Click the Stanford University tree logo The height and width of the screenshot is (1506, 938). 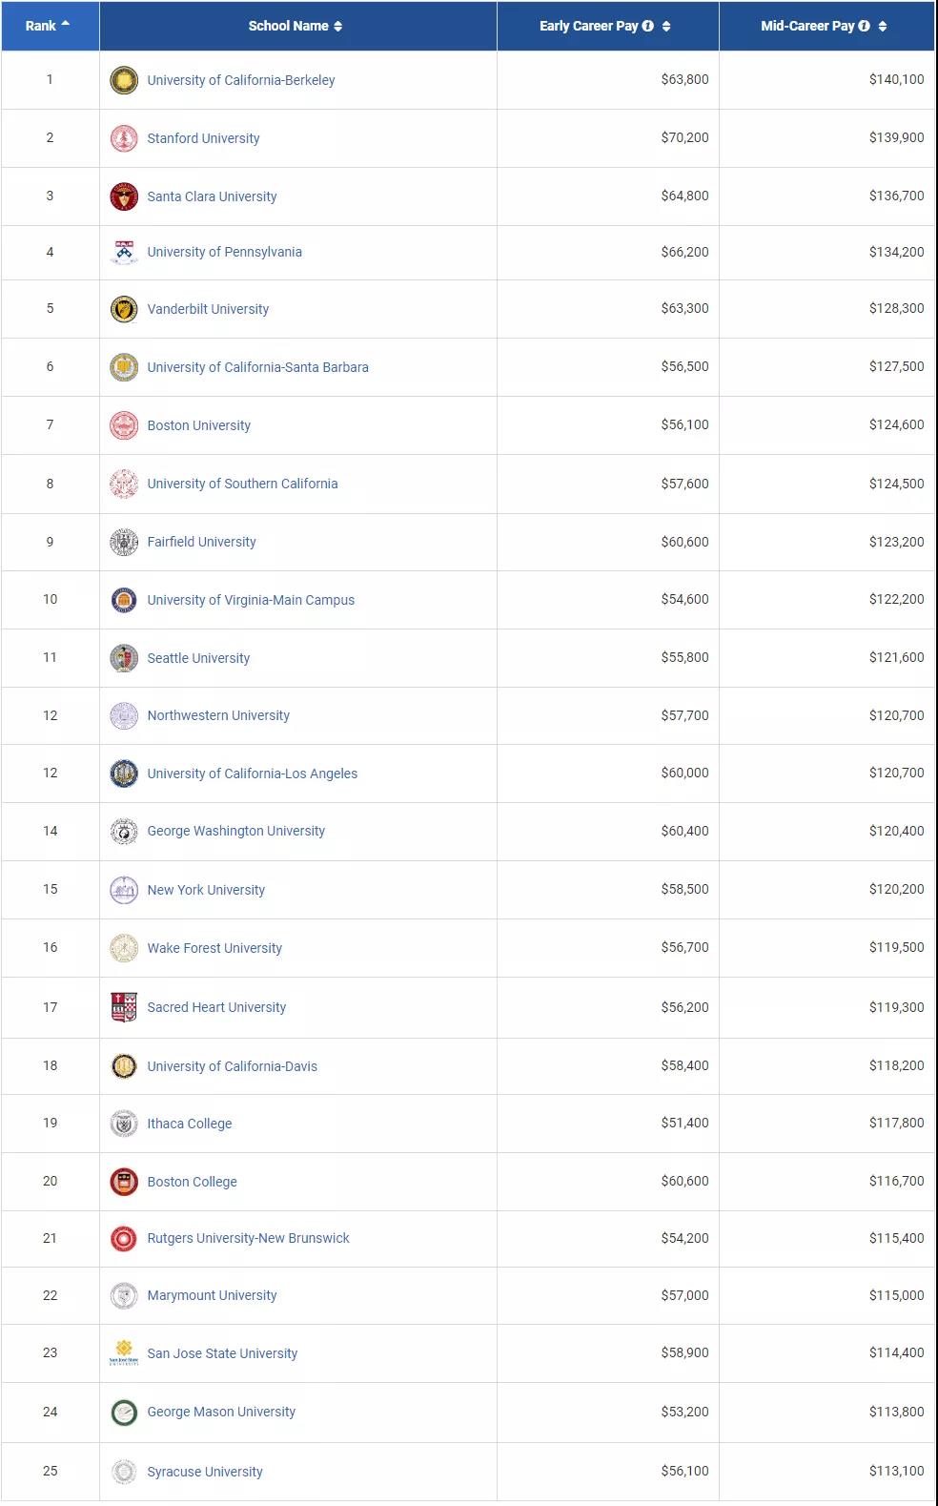(x=124, y=138)
